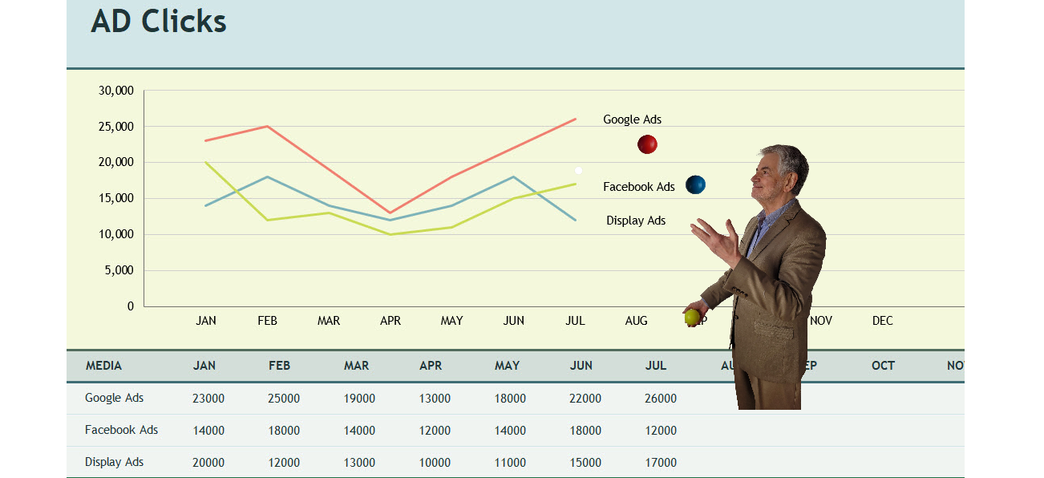
Task: Click the Display Ads 15000 cell
Action: [x=585, y=463]
